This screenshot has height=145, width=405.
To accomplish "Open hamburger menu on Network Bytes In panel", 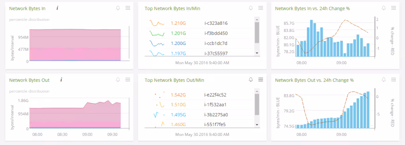I will click(x=128, y=8).
